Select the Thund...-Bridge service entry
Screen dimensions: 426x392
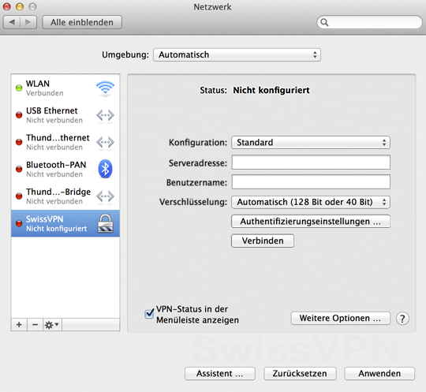65,196
